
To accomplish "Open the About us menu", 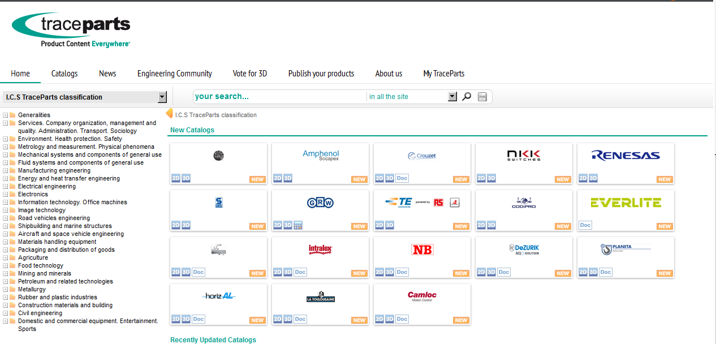I will coord(389,74).
